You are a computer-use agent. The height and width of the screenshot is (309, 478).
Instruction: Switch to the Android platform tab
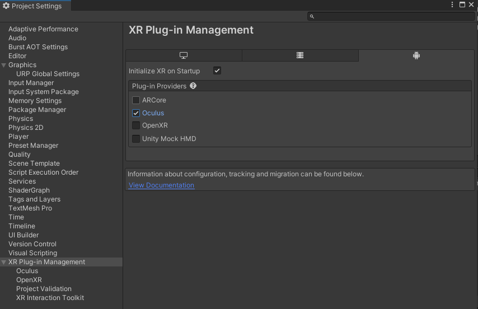coord(416,55)
